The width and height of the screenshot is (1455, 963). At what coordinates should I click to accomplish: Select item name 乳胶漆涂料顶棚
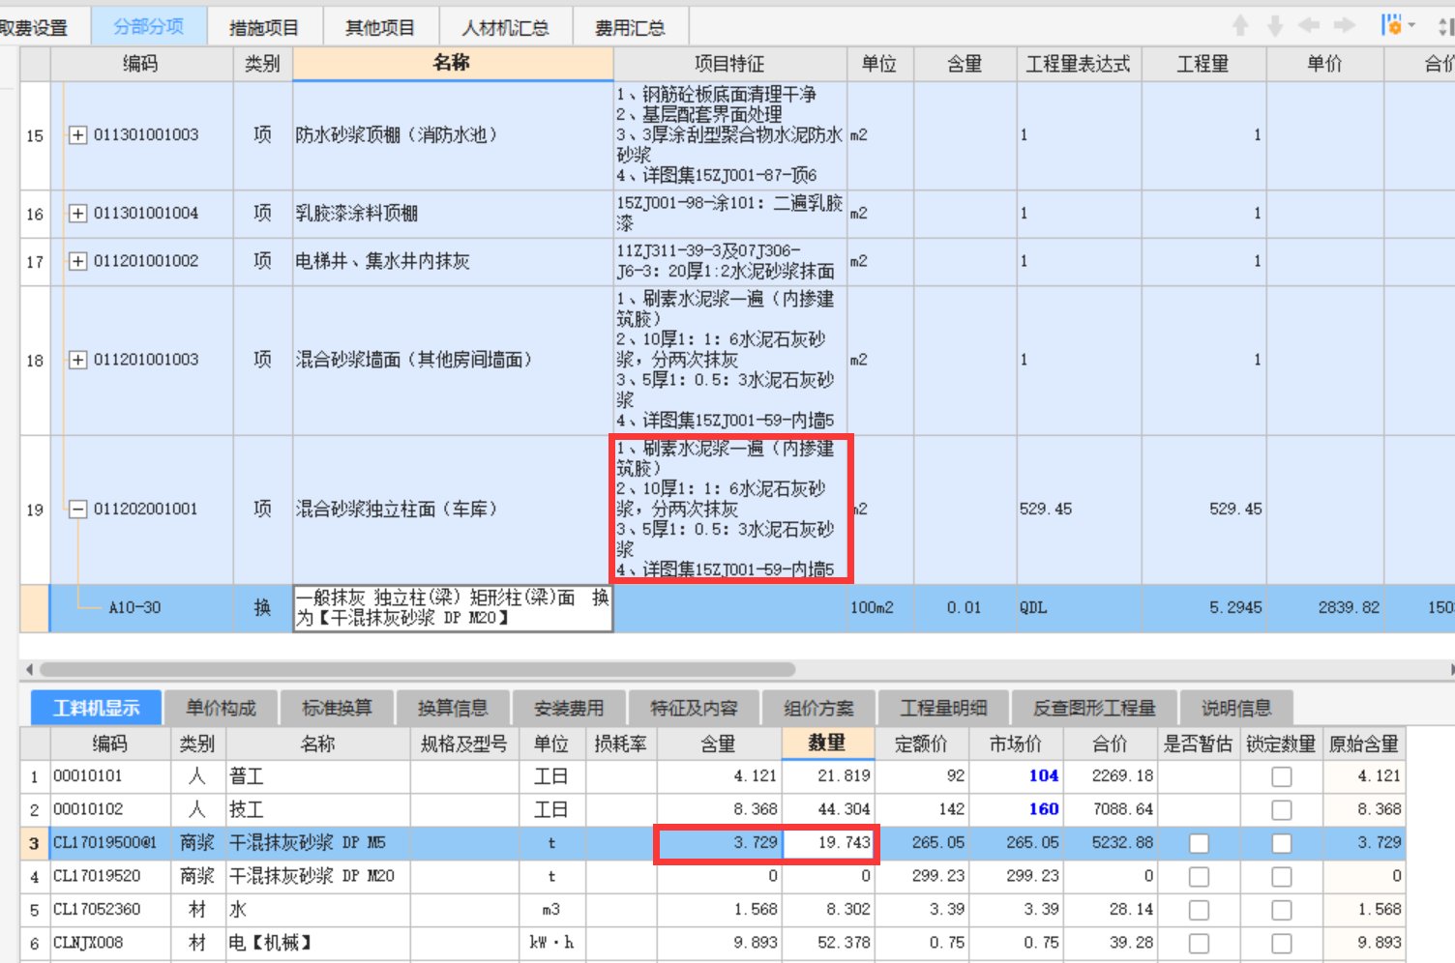click(357, 214)
